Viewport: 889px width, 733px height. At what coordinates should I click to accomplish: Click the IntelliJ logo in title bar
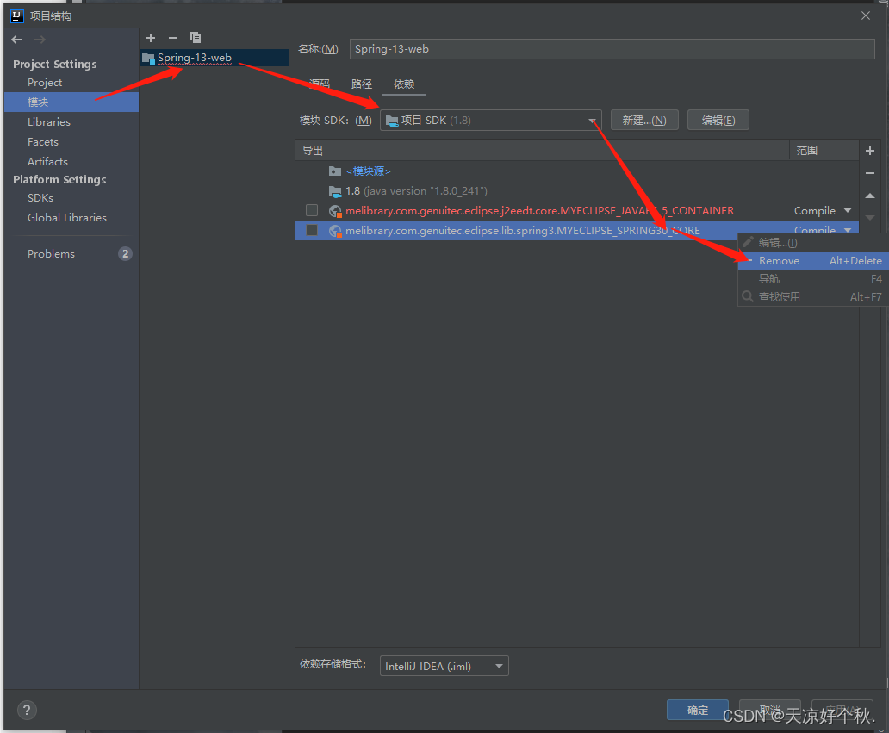coord(17,16)
